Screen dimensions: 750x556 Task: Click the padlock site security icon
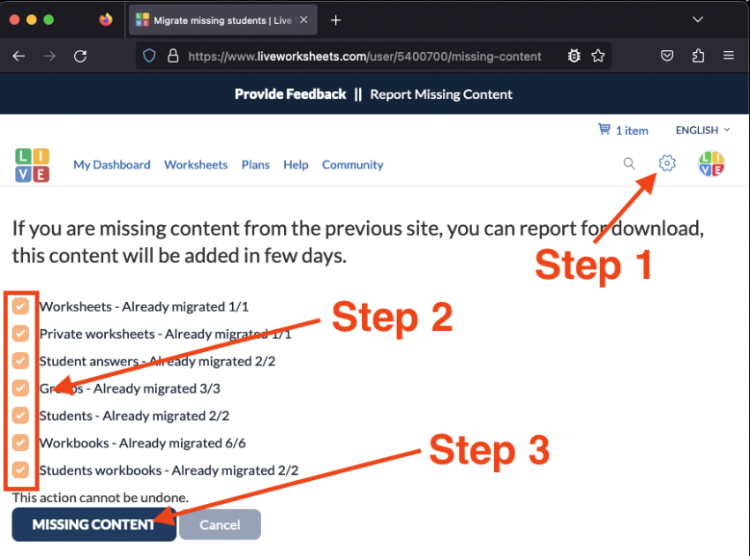point(173,56)
